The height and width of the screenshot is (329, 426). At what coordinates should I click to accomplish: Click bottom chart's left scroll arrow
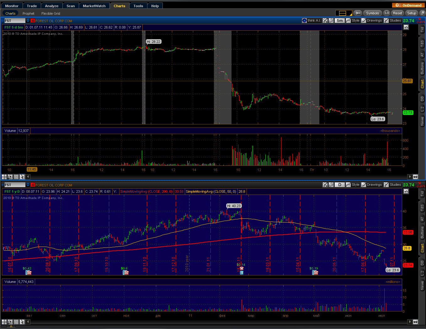point(28,322)
